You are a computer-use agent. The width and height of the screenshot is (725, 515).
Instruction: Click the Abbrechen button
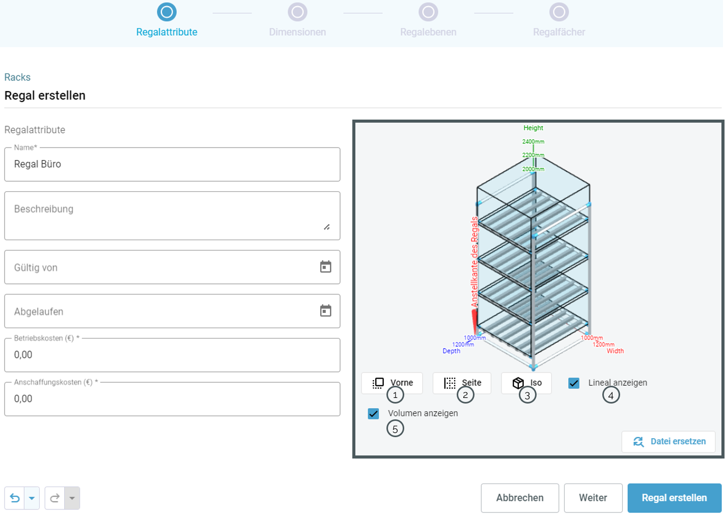point(519,498)
